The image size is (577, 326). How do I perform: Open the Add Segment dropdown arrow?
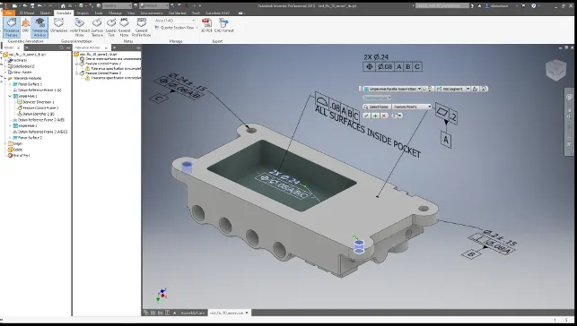[468, 89]
